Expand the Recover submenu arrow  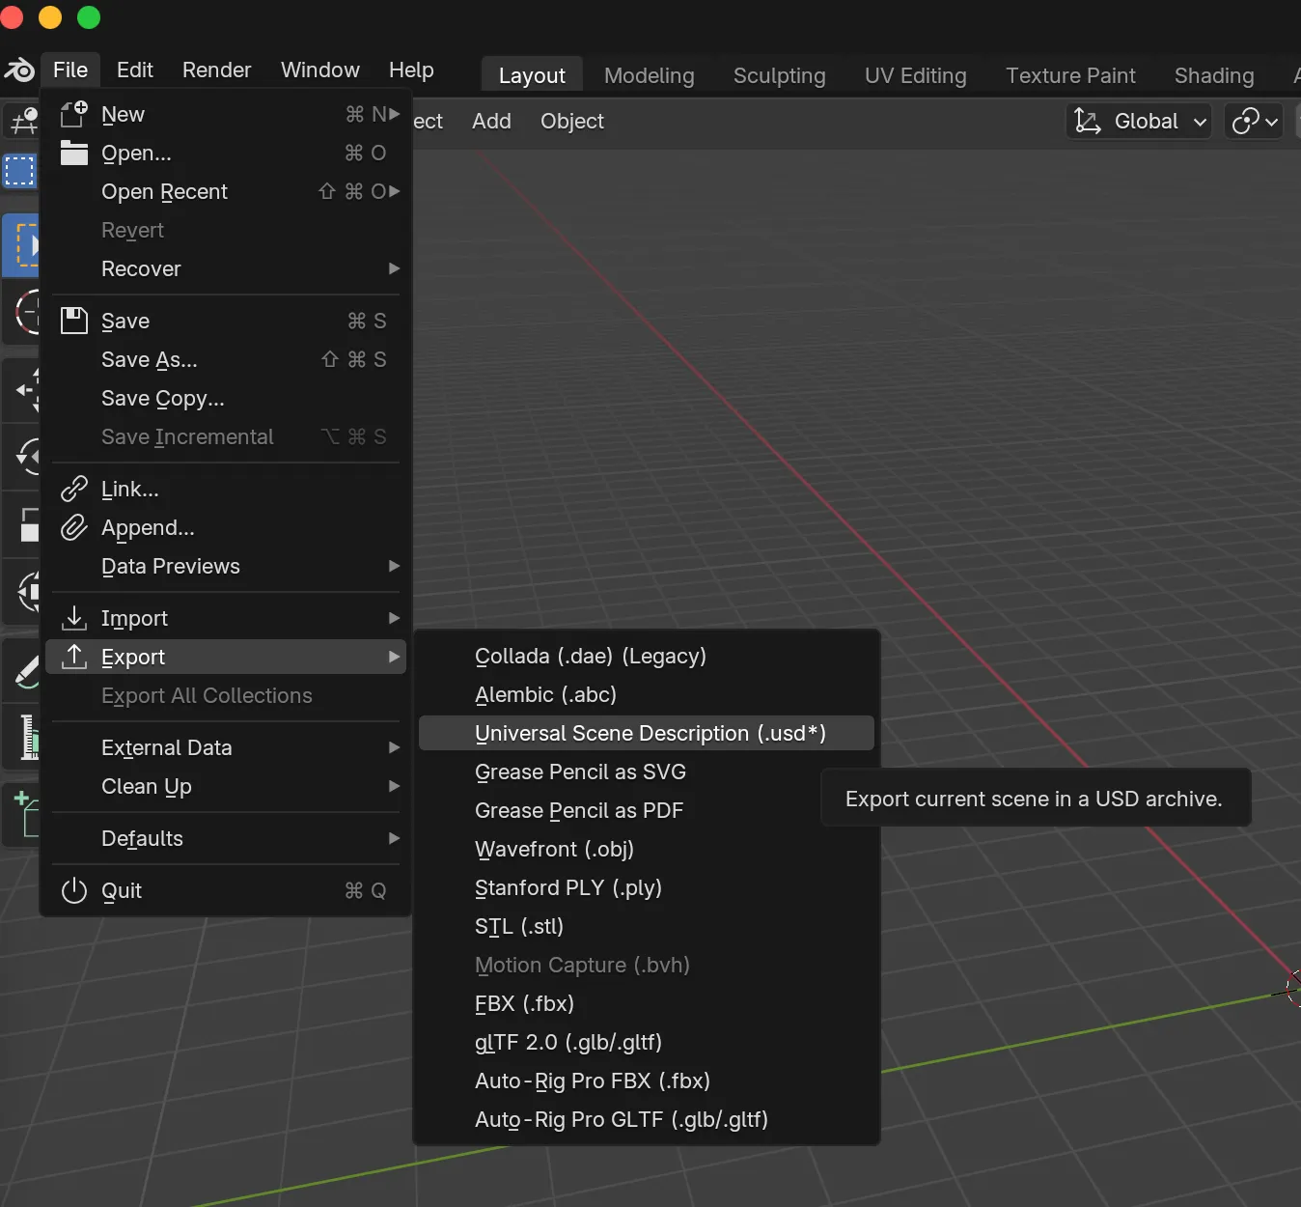[395, 268]
